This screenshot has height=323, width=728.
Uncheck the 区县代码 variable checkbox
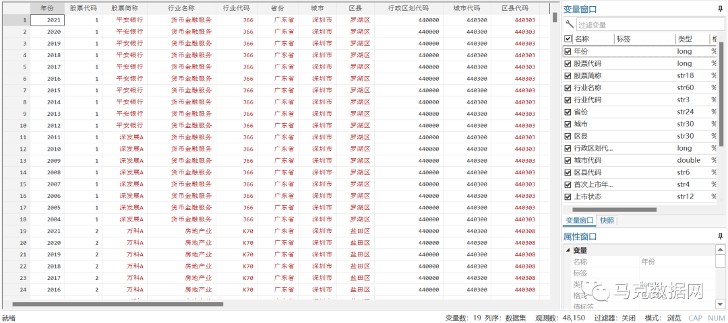tap(568, 172)
